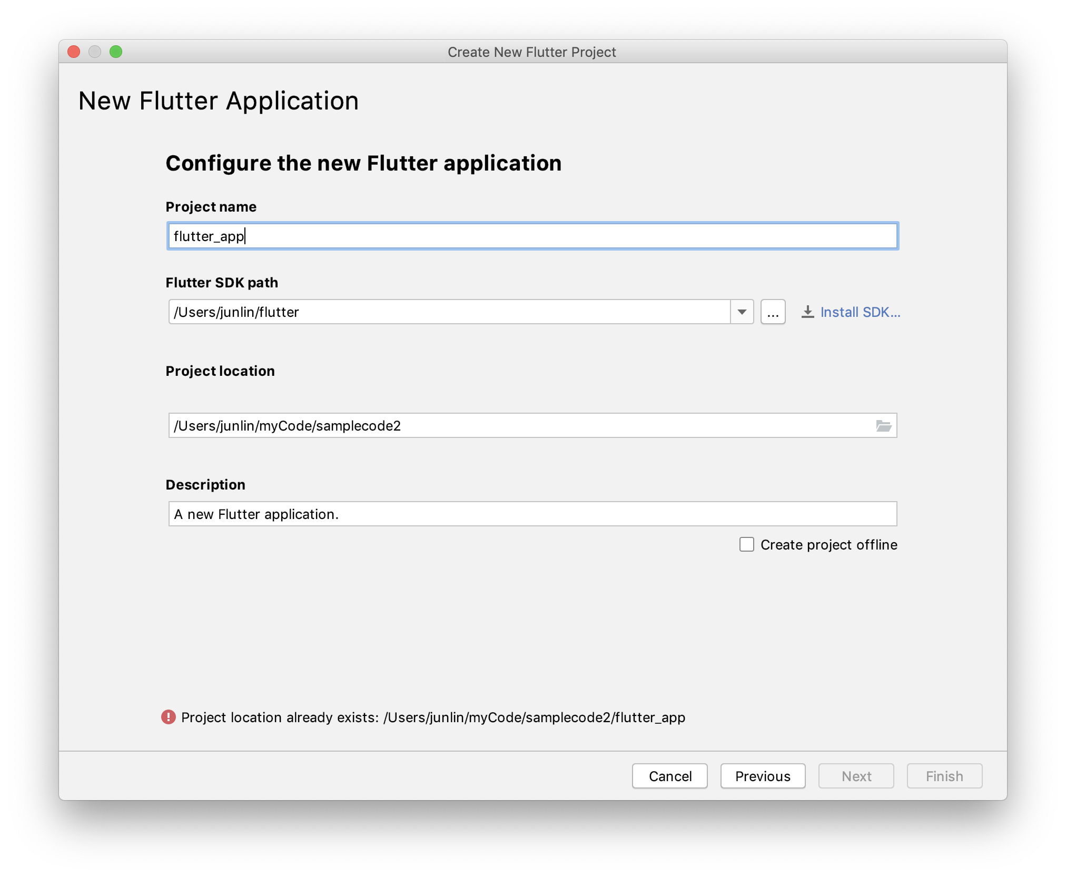Click the Create project offline label
The image size is (1066, 878).
coord(828,544)
